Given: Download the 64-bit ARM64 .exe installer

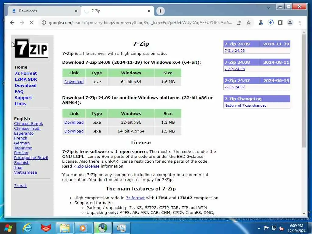Looking at the screenshot, I should coord(74,131).
